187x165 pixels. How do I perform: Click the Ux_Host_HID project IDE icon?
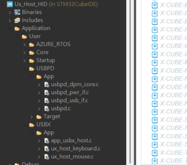click(10, 4)
